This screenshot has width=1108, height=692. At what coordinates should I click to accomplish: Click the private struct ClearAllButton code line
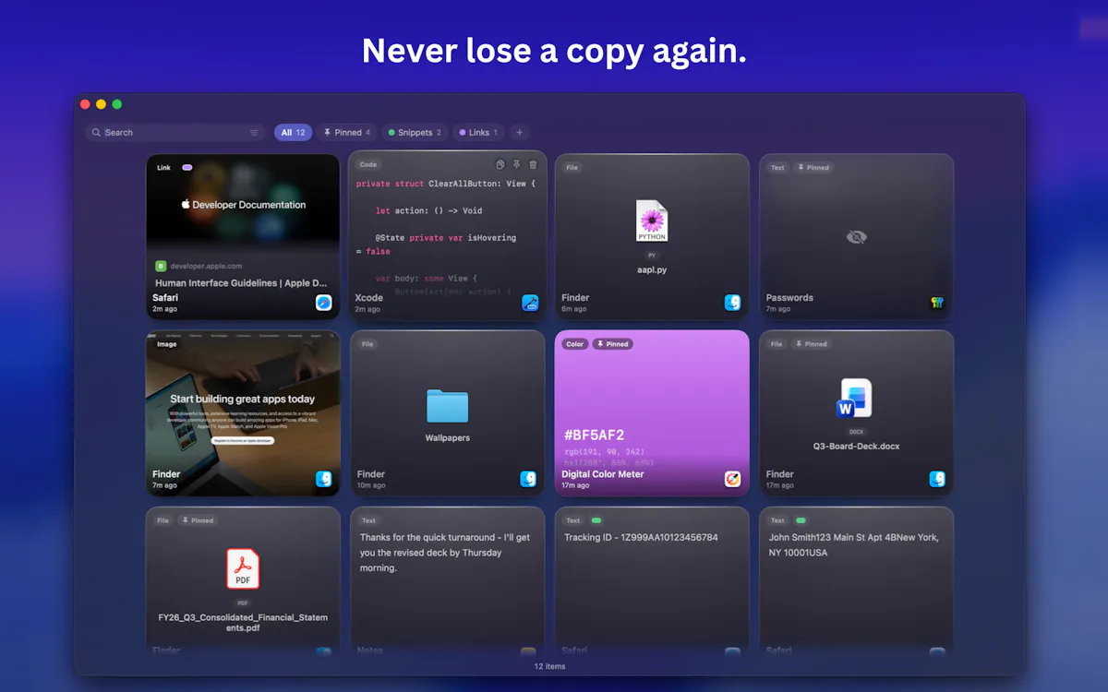click(x=445, y=184)
